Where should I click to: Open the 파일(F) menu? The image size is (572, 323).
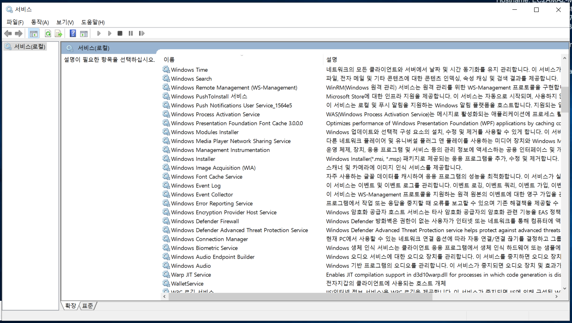(15, 22)
